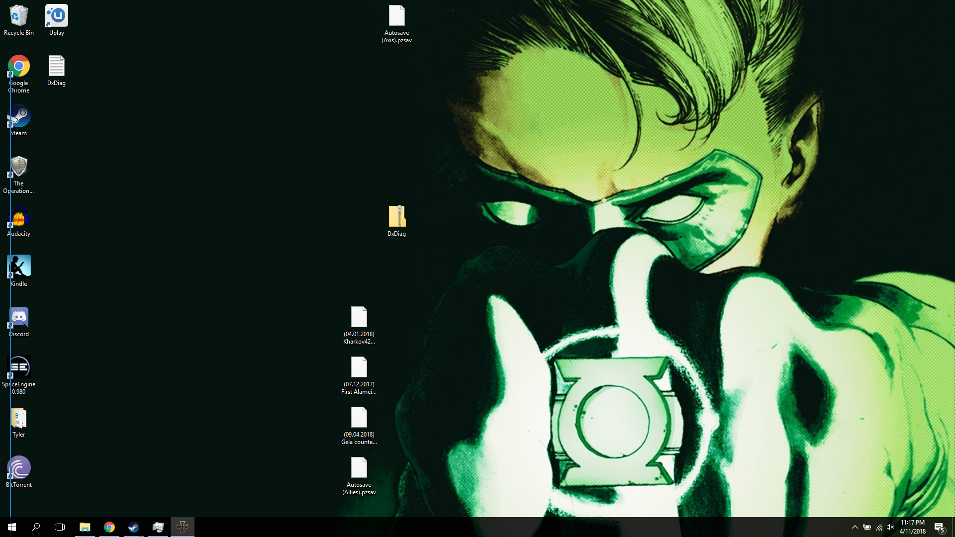
Task: Open the clock and calendar flyout
Action: (x=913, y=527)
